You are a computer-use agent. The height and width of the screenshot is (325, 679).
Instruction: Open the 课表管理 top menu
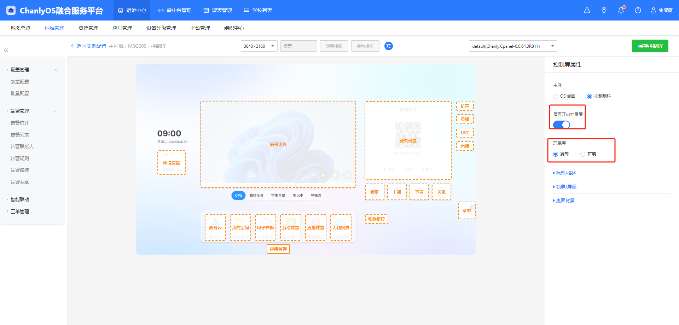(x=218, y=10)
